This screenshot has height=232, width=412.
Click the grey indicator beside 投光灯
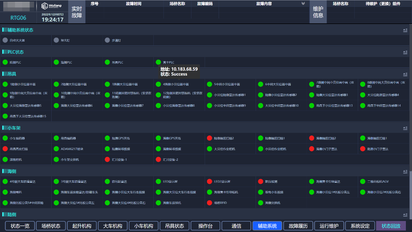pos(56,40)
